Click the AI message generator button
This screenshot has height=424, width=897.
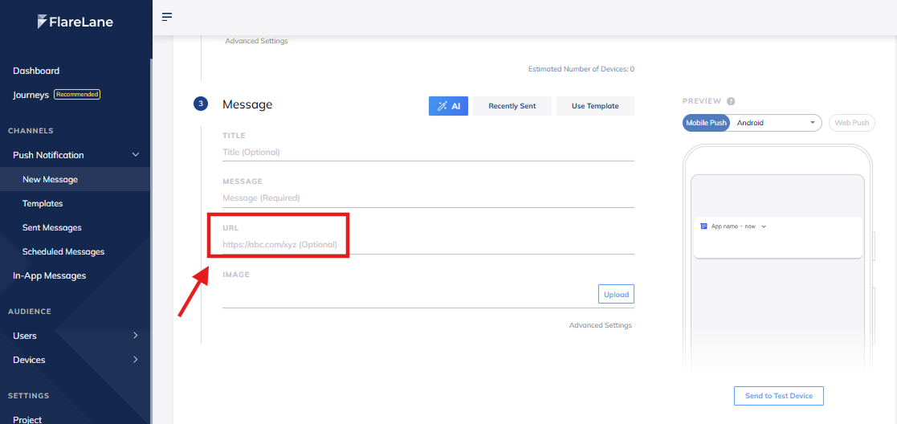pos(448,106)
